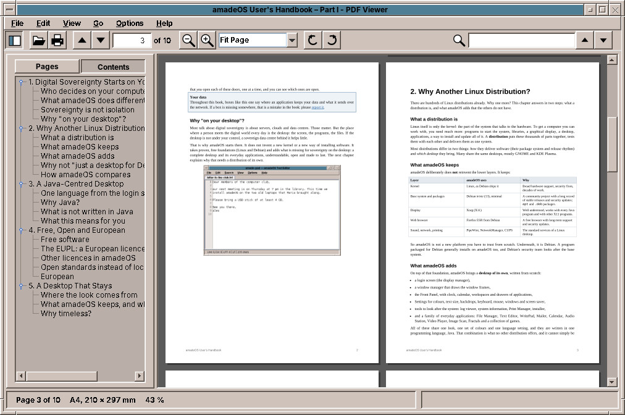Open a file with the folder icon

tap(38, 40)
